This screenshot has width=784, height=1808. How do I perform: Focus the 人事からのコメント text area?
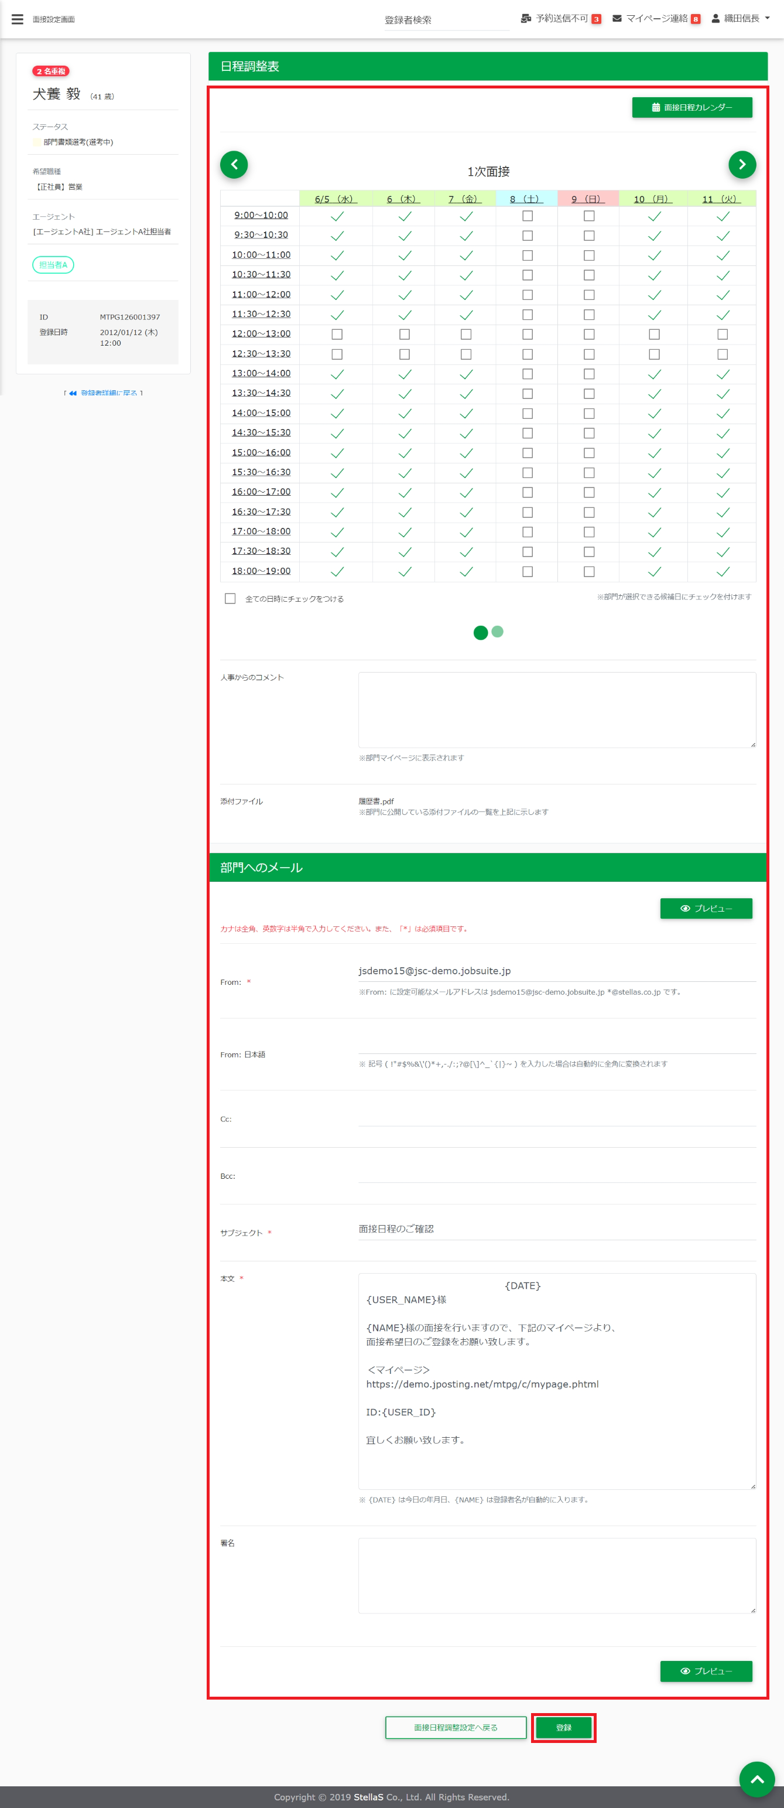coord(557,709)
